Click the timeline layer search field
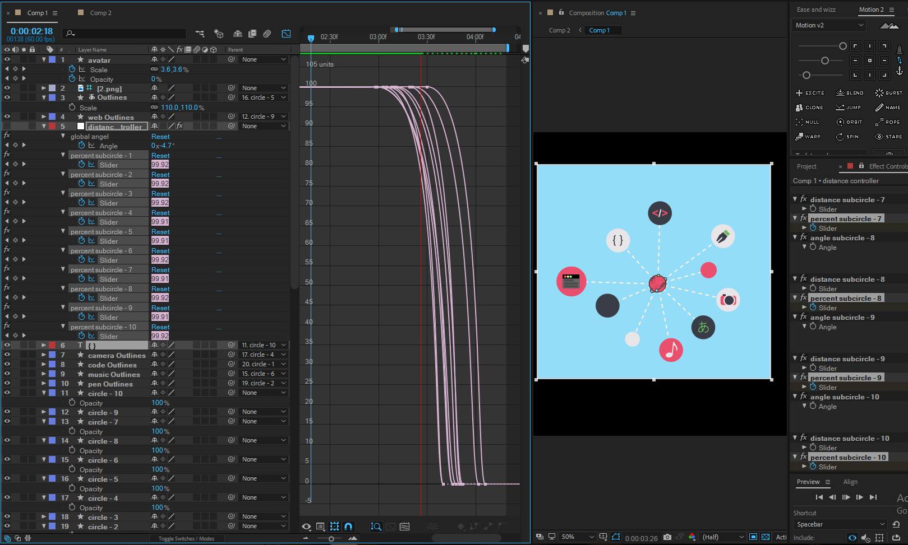The width and height of the screenshot is (908, 545). click(x=124, y=34)
